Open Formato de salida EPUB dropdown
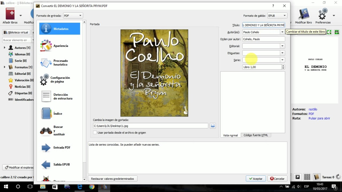Screen dimensions: 342x192 pyautogui.click(x=277, y=16)
